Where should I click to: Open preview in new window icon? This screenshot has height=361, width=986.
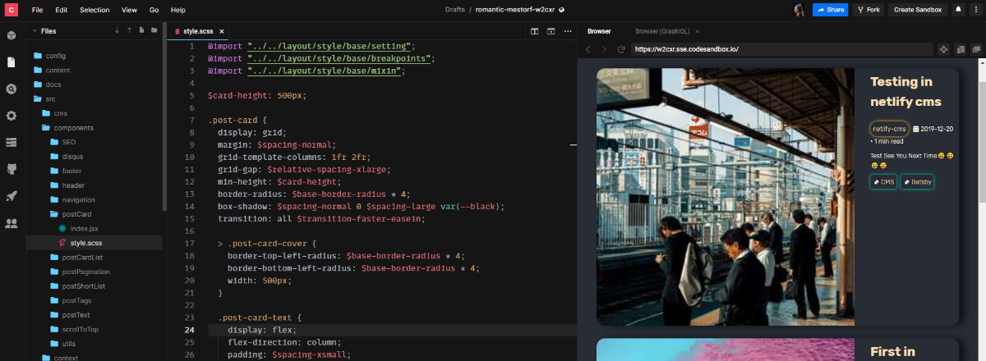pyautogui.click(x=974, y=49)
